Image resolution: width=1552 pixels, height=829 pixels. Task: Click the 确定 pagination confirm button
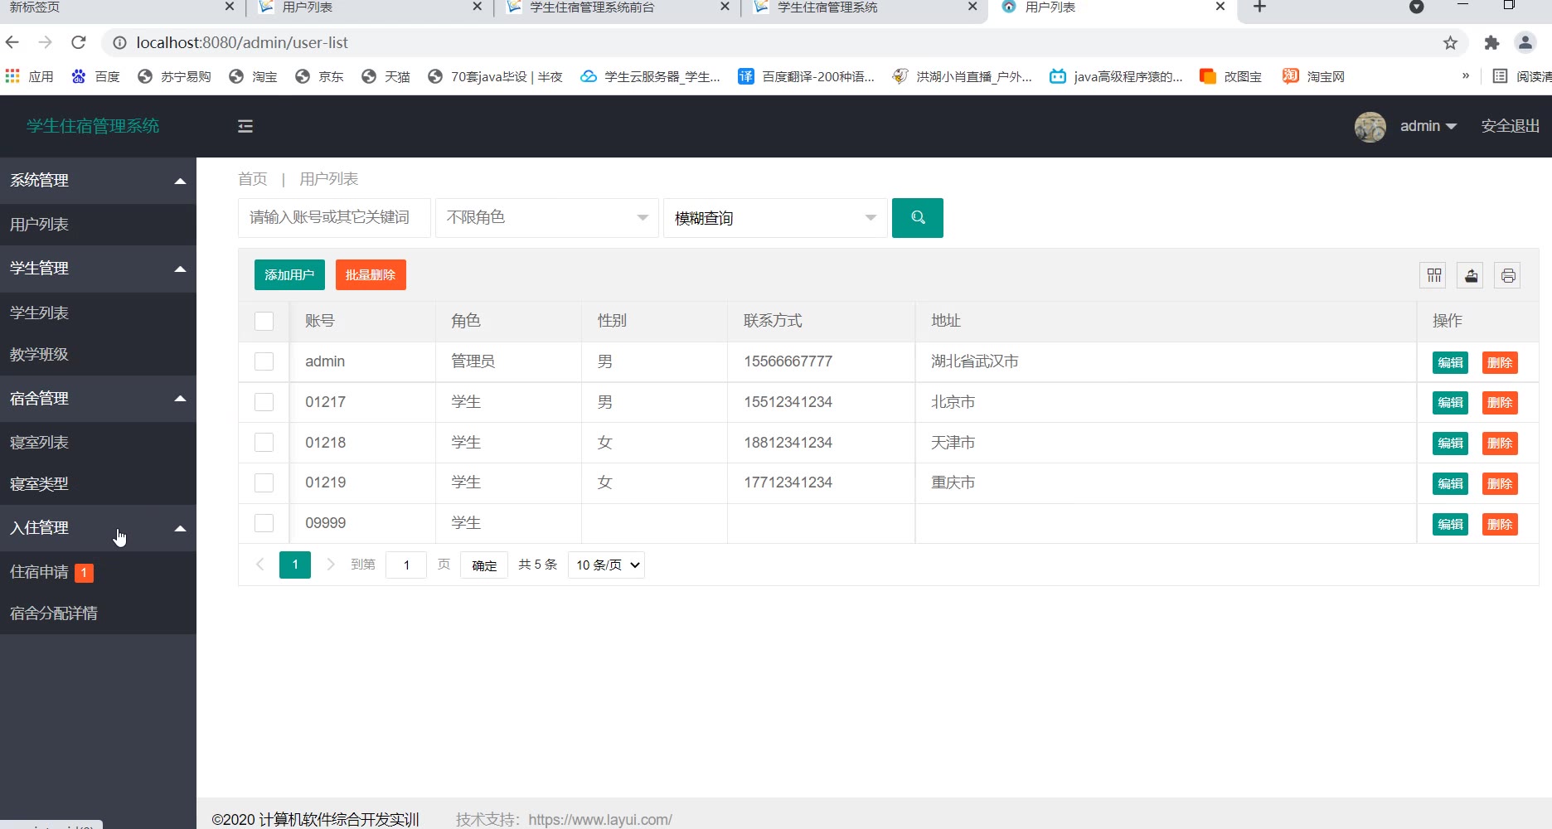point(484,565)
